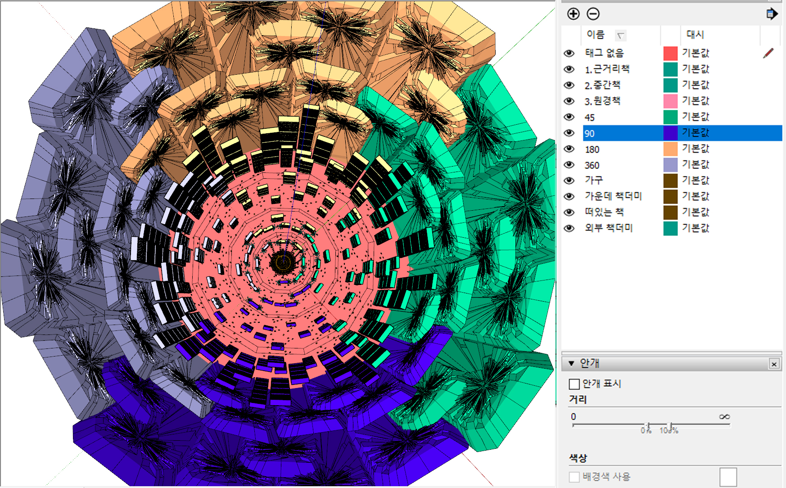Click the 이름 column header

click(x=595, y=35)
